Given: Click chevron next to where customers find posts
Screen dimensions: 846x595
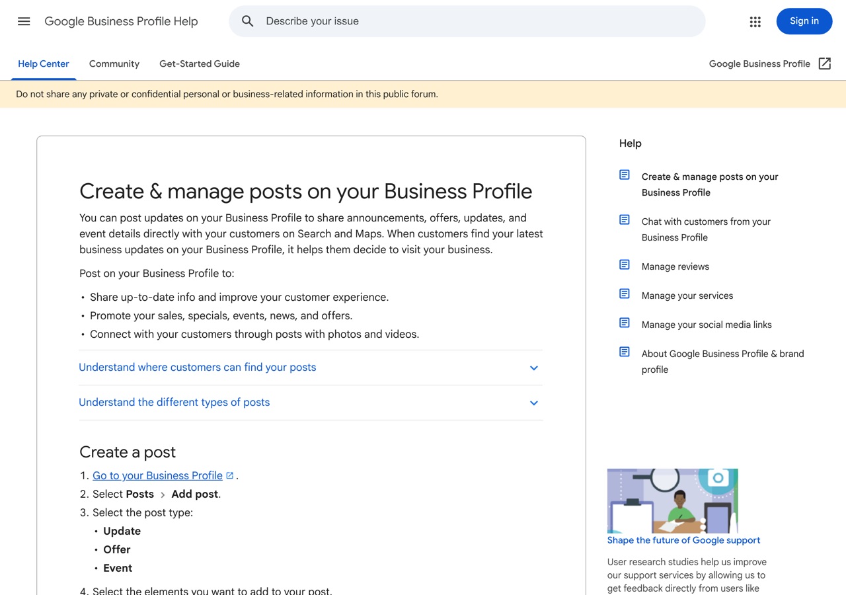Looking at the screenshot, I should 534,368.
